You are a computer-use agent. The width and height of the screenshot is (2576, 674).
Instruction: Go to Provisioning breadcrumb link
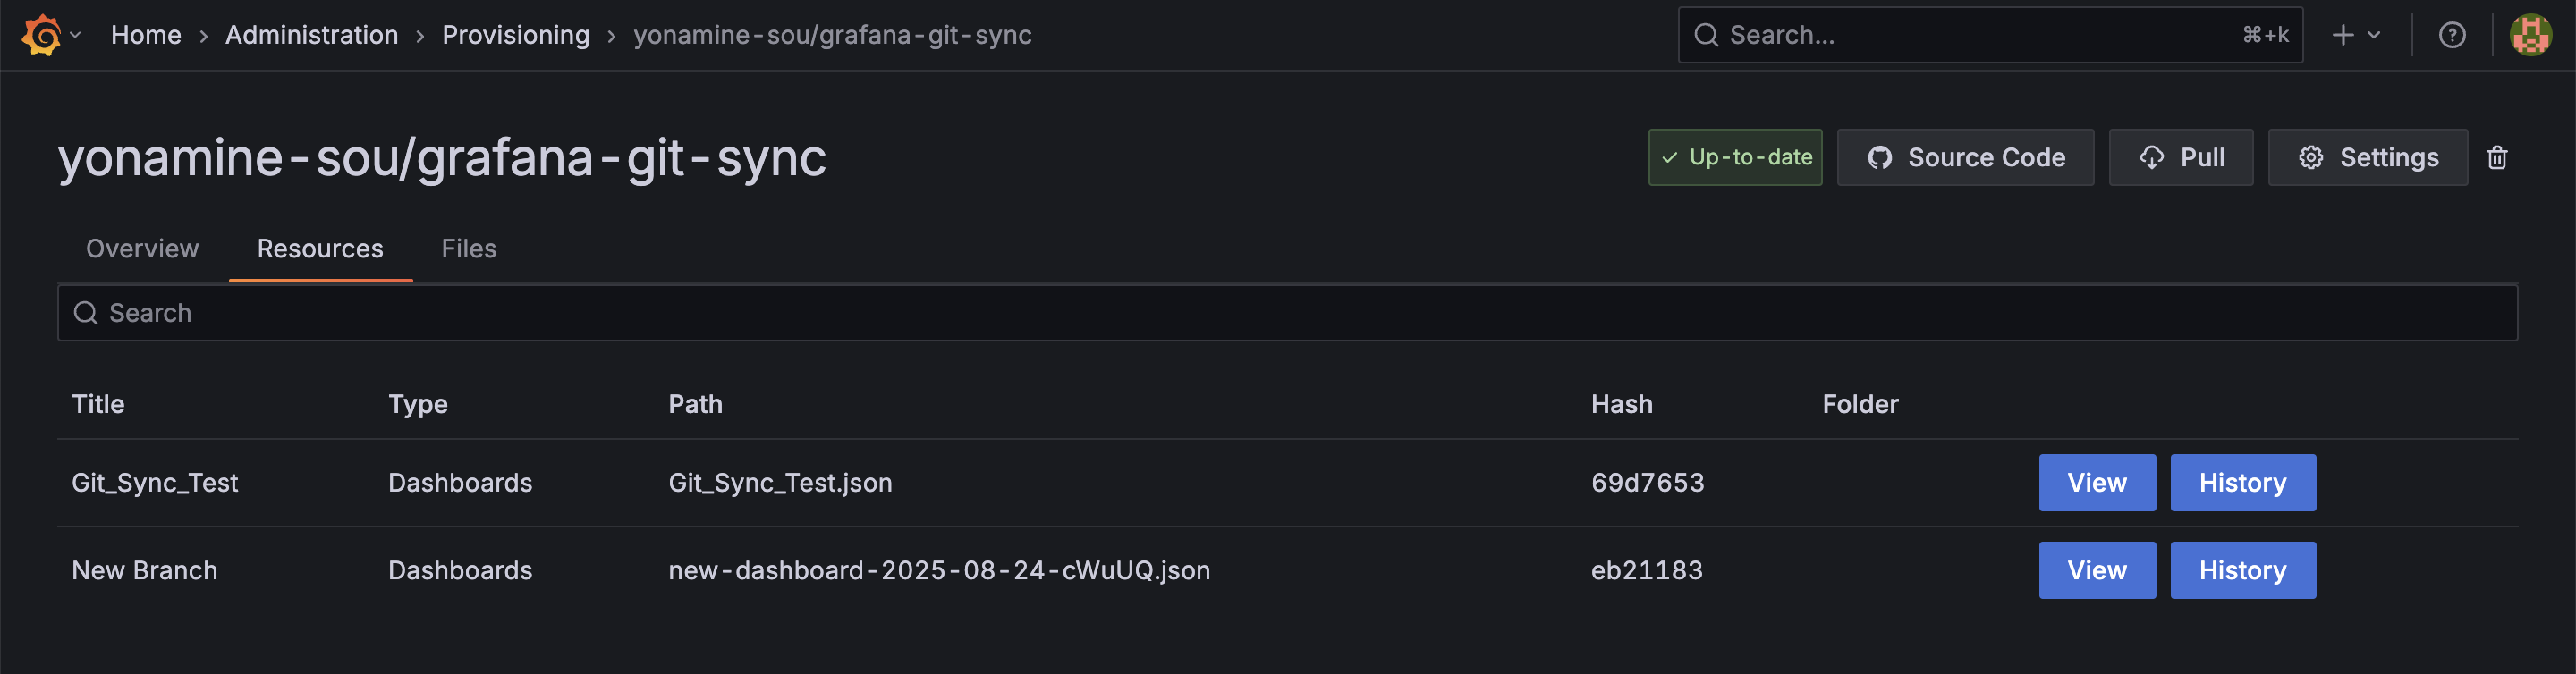pos(516,35)
